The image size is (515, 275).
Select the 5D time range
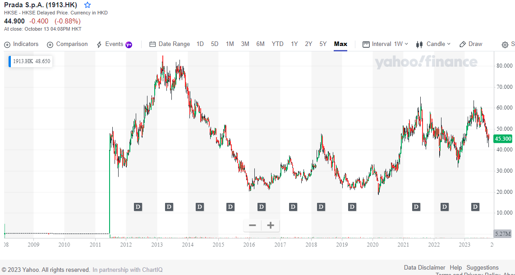pyautogui.click(x=215, y=44)
